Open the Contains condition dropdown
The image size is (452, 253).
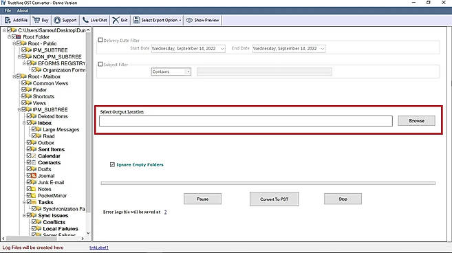point(189,71)
